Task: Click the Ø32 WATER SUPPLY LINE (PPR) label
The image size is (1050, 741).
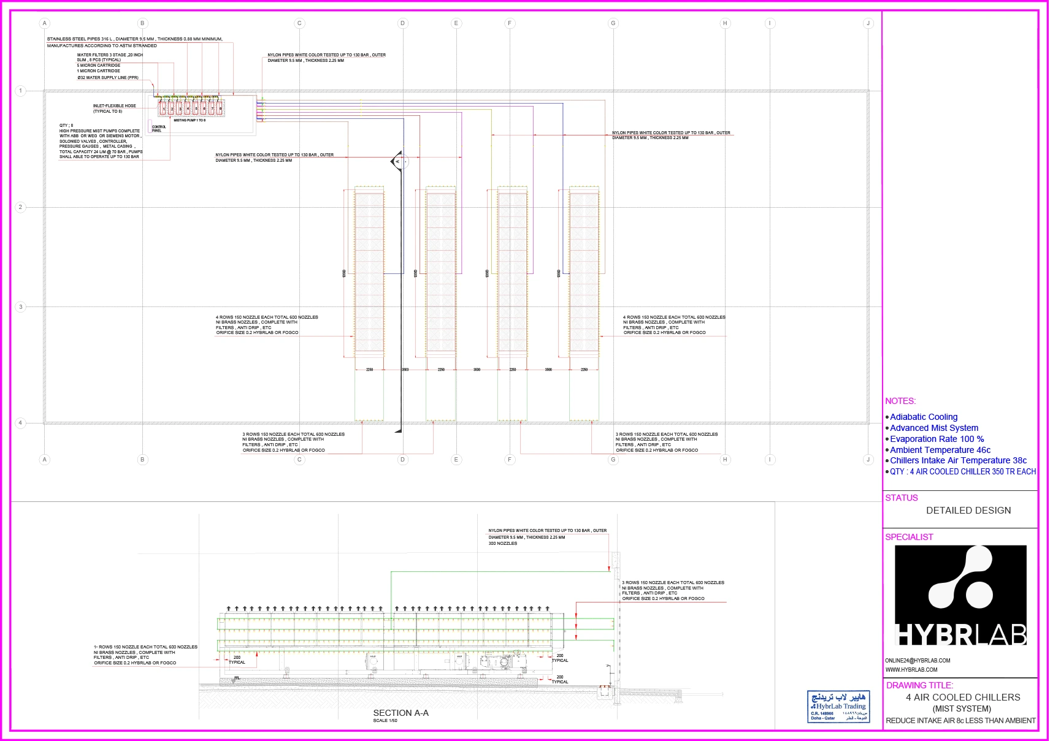Action: (x=108, y=78)
